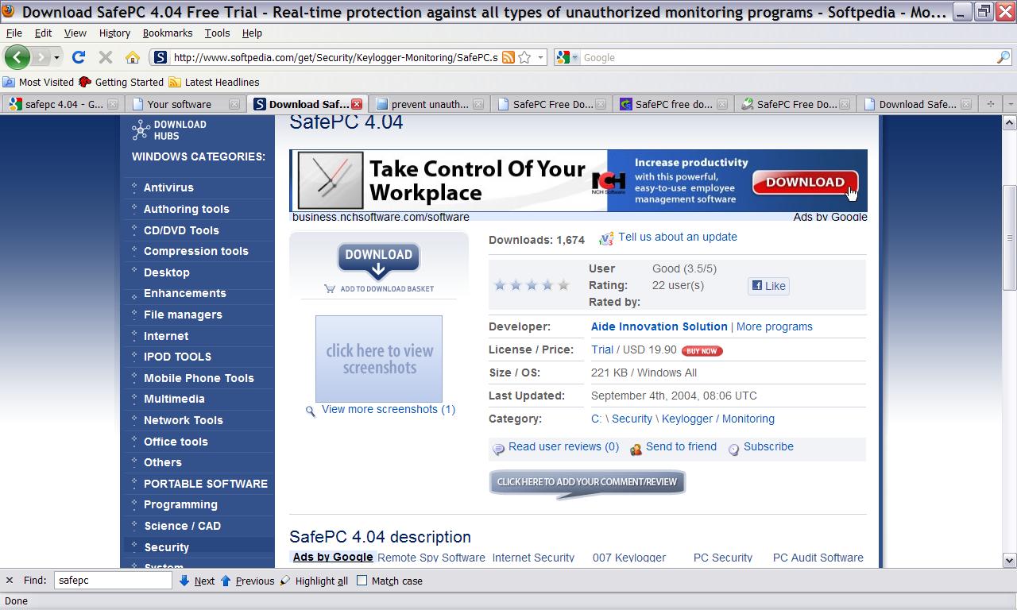Close the 'Your software' tab

(234, 104)
